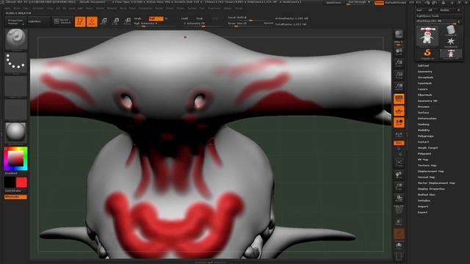Click the Rotate view button on right shelf

(x=399, y=198)
